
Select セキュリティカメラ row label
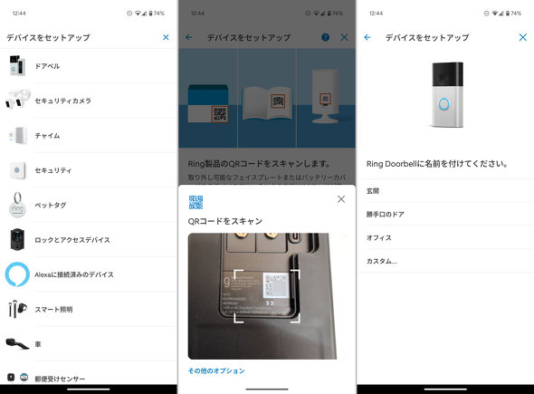pos(63,101)
